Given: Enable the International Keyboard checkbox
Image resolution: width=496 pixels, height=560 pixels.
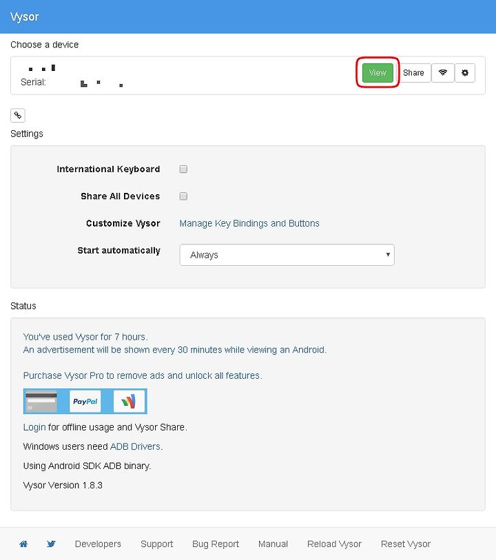Looking at the screenshot, I should (x=183, y=169).
